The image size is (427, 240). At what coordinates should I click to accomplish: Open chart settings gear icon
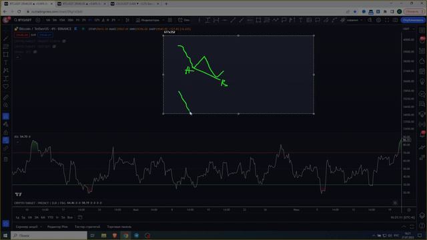click(x=378, y=20)
